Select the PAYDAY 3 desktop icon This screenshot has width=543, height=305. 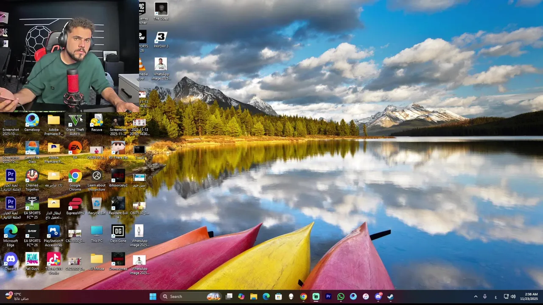coord(161,39)
